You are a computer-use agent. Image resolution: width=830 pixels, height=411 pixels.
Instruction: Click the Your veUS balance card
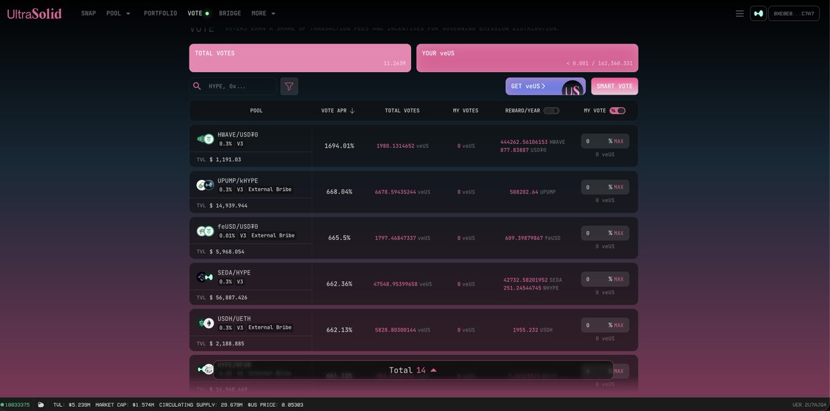click(527, 58)
